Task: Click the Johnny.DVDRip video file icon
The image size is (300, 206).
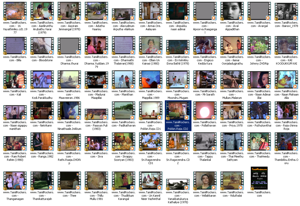Action: [x=259, y=46]
